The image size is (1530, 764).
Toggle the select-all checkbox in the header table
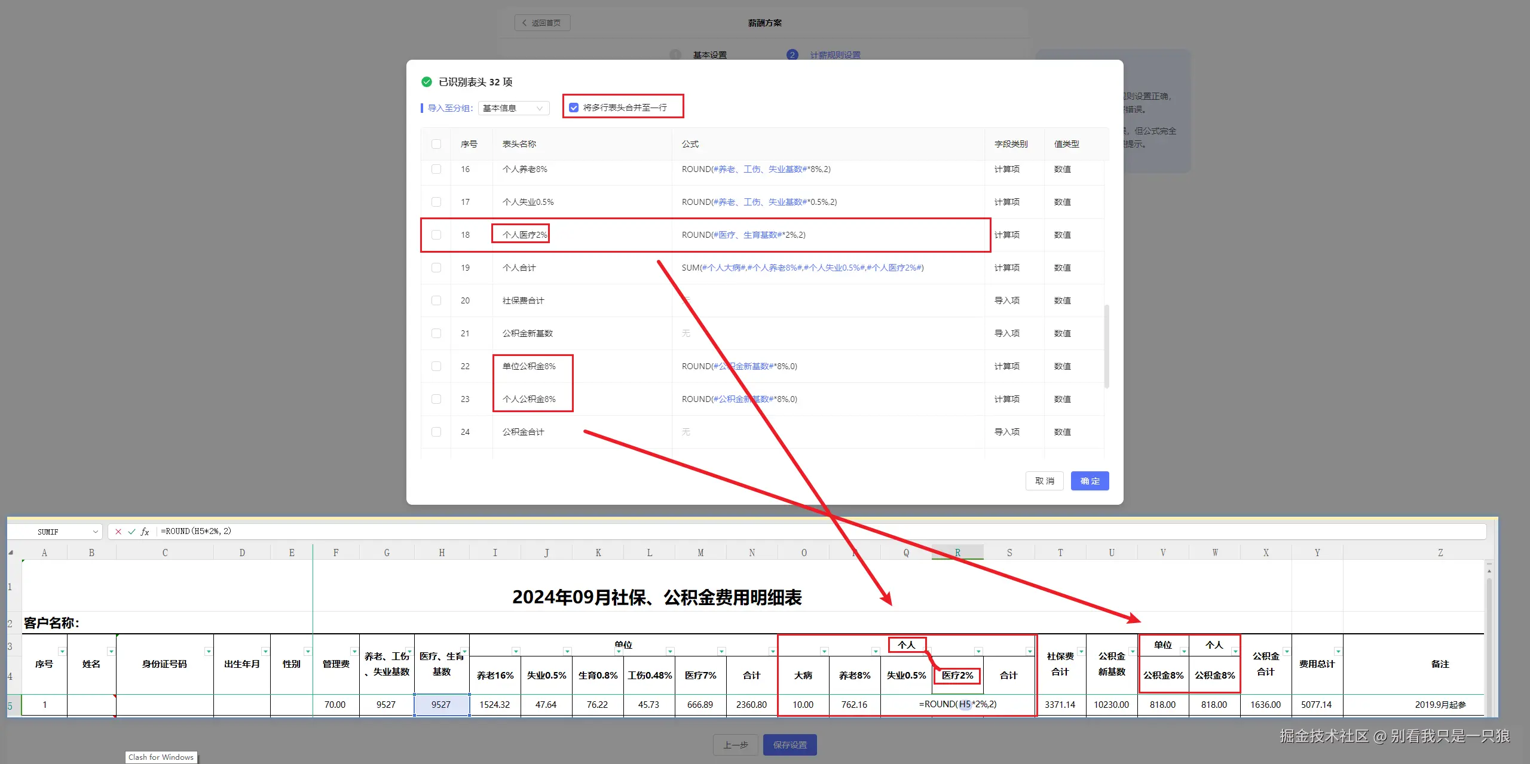click(436, 144)
